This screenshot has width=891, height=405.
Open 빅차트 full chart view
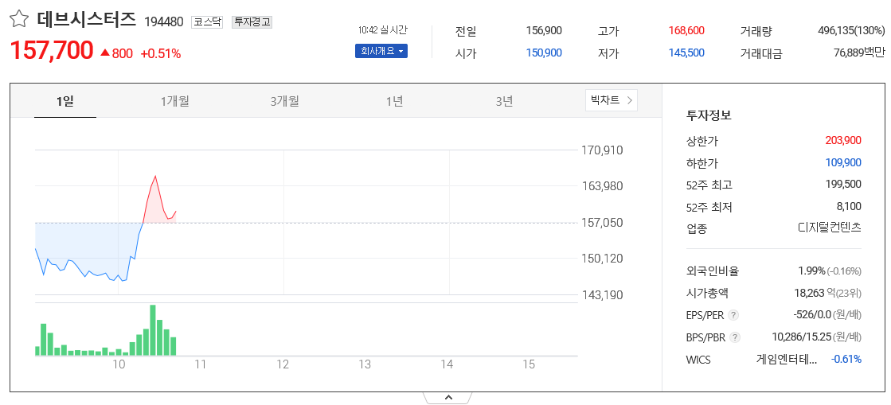(x=612, y=100)
